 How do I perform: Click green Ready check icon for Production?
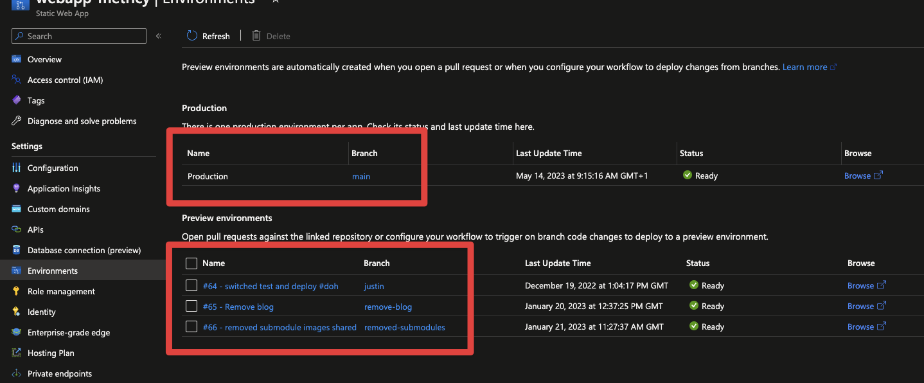687,175
